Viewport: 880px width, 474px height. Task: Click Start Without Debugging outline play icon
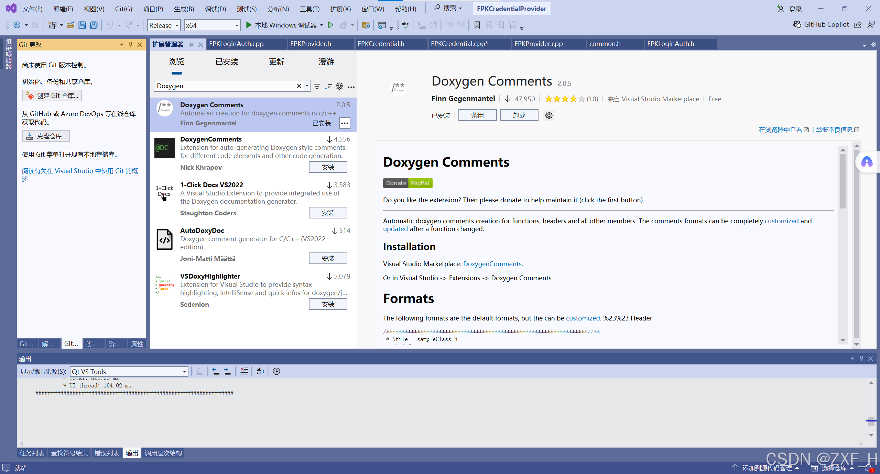330,25
